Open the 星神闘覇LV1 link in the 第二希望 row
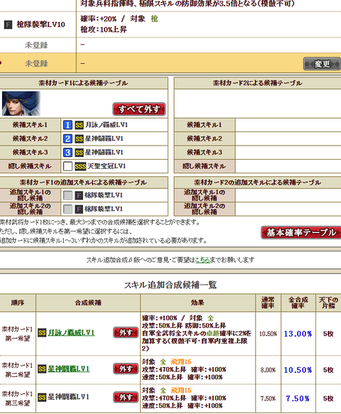Viewport: 341px width, 414px height. tap(69, 369)
